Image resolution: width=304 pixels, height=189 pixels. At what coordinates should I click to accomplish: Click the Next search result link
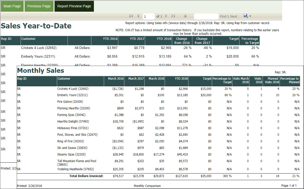[234, 16]
